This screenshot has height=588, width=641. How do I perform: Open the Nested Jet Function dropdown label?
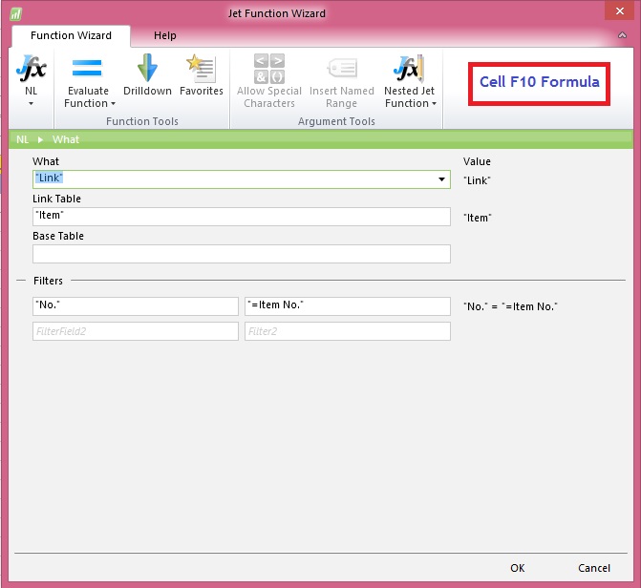click(409, 103)
